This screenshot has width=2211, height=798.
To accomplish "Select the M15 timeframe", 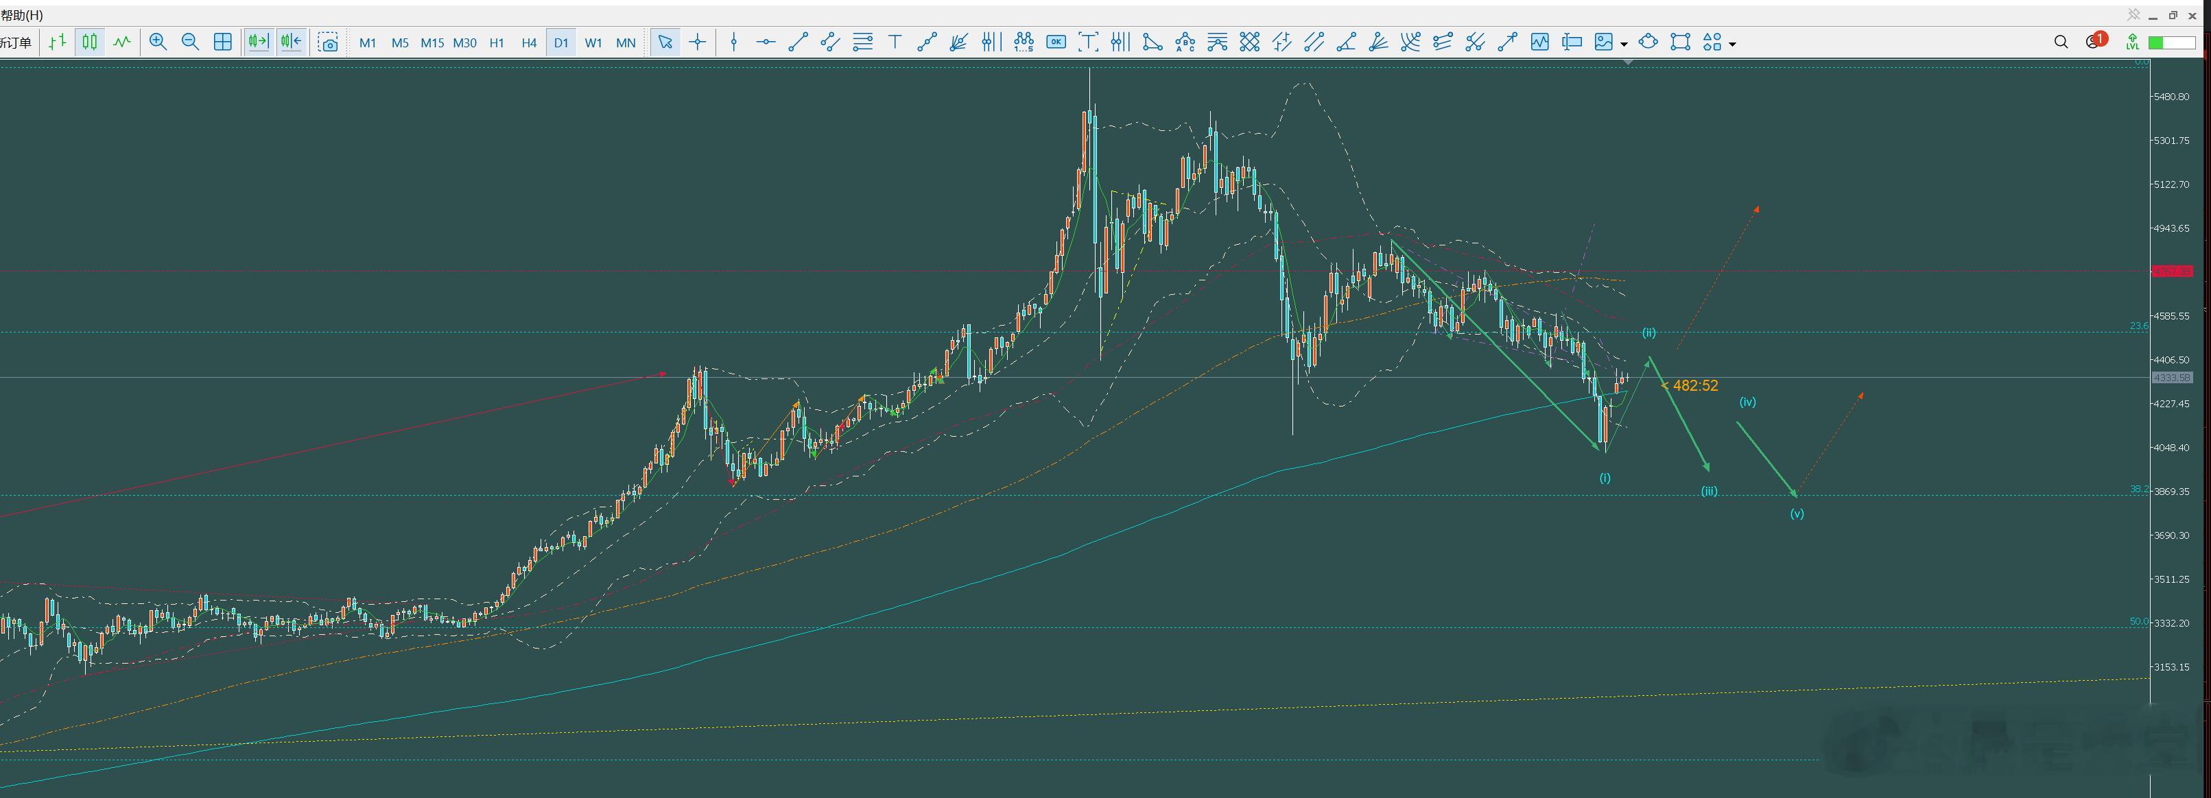I will pos(433,42).
